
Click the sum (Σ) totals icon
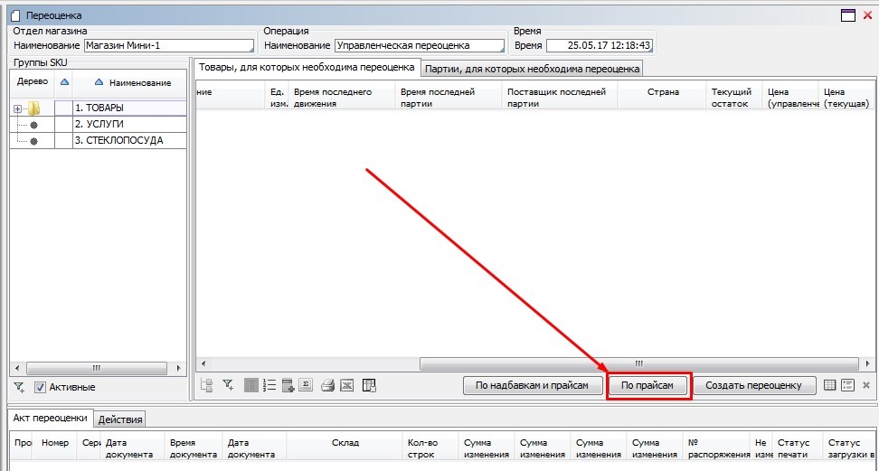[x=306, y=385]
